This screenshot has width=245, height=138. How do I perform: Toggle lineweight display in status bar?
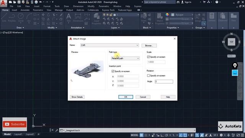point(192,135)
